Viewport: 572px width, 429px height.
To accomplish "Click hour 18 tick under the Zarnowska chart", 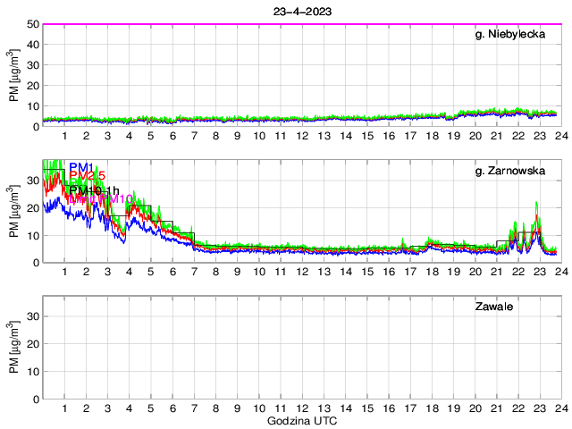I will [x=431, y=272].
